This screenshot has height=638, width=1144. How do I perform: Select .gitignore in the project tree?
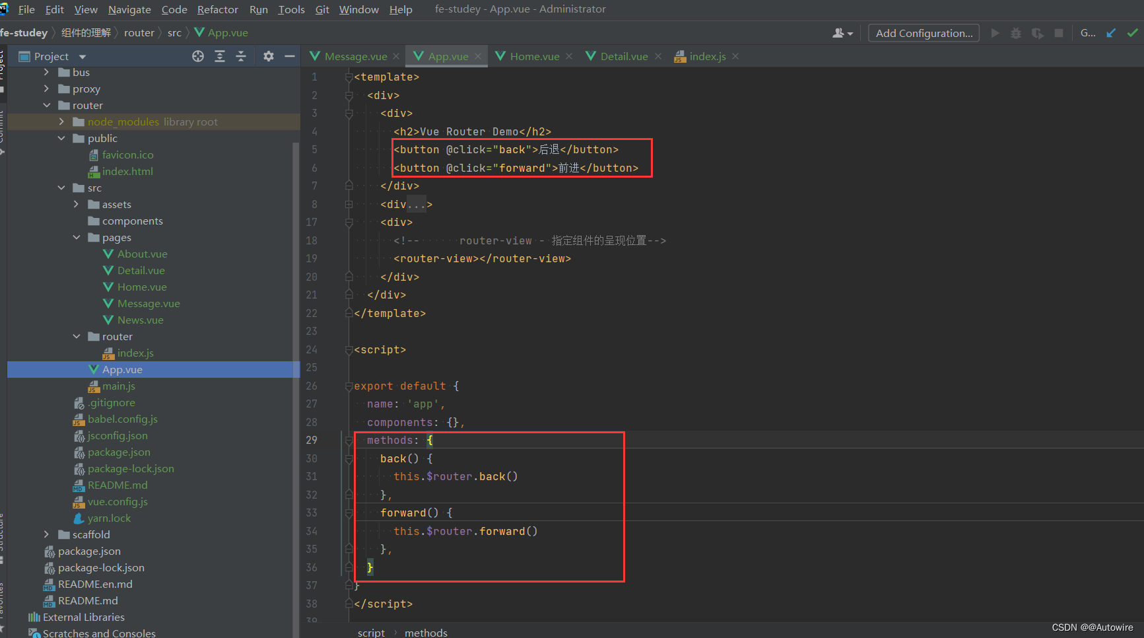pyautogui.click(x=111, y=402)
